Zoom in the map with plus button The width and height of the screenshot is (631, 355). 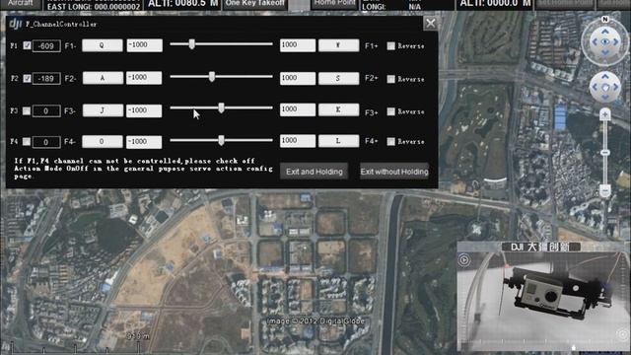pyautogui.click(x=604, y=114)
